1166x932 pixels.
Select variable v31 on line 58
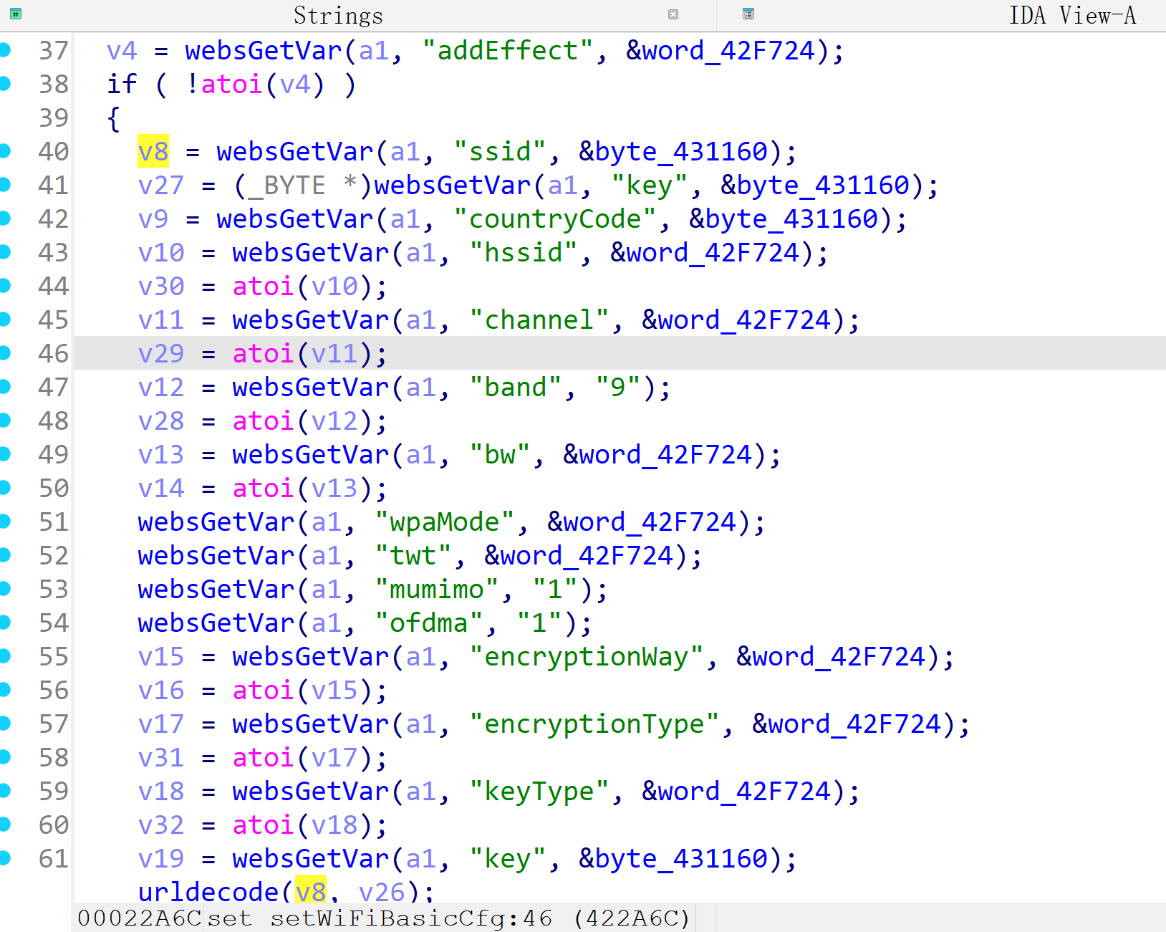coord(161,757)
